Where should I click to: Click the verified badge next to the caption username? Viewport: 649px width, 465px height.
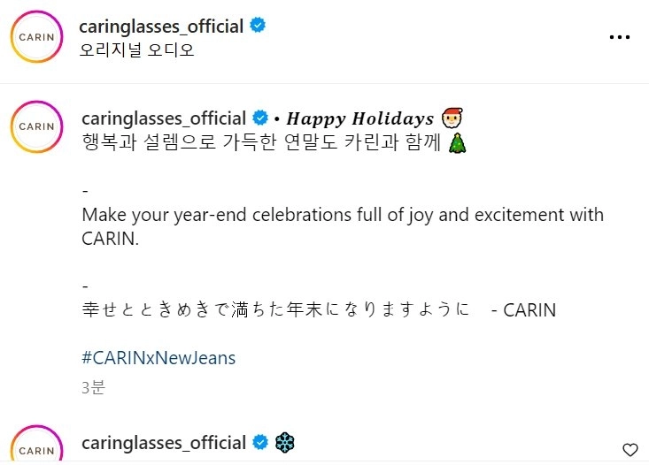pos(261,118)
